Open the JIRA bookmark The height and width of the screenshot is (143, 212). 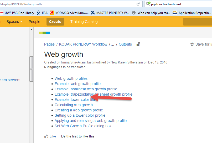pos(42,13)
